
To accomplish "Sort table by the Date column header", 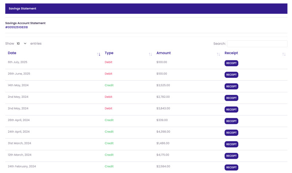I will tap(12, 53).
